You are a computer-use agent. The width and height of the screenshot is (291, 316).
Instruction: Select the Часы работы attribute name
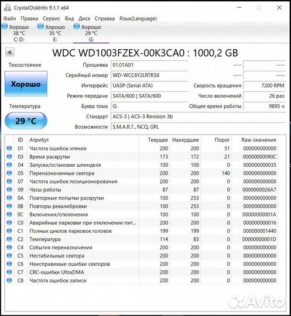45,190
